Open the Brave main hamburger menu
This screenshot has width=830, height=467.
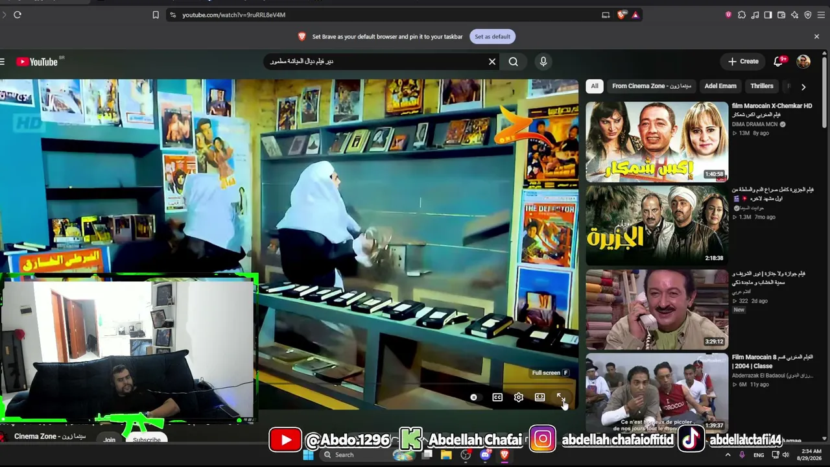pyautogui.click(x=821, y=15)
